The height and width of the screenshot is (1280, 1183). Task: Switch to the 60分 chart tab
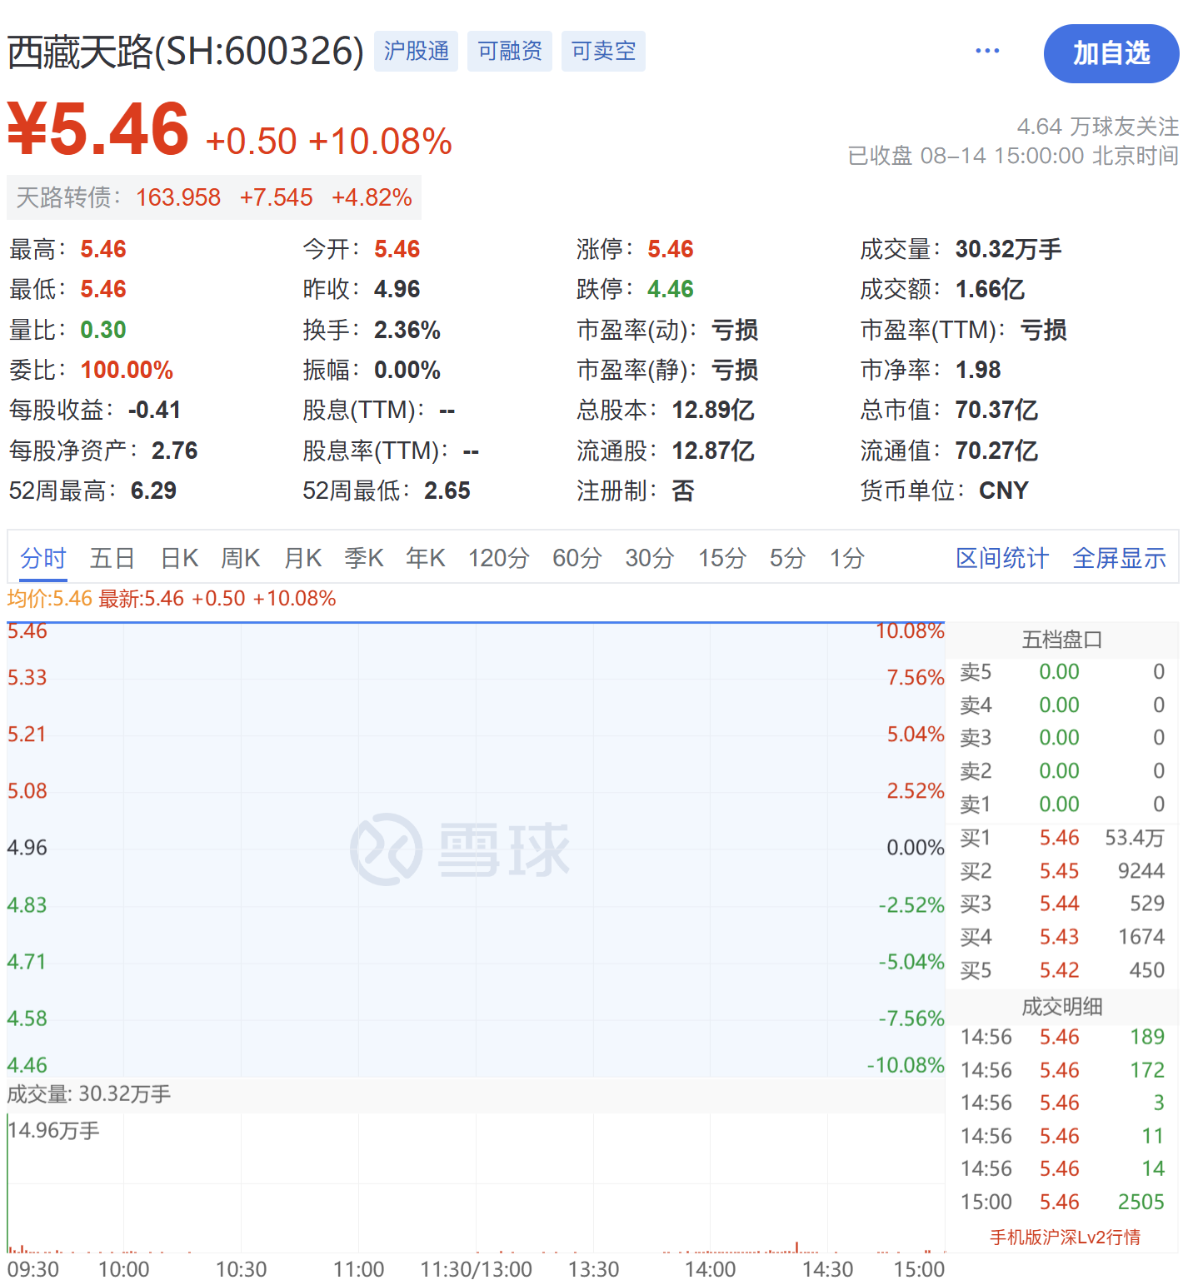point(577,558)
